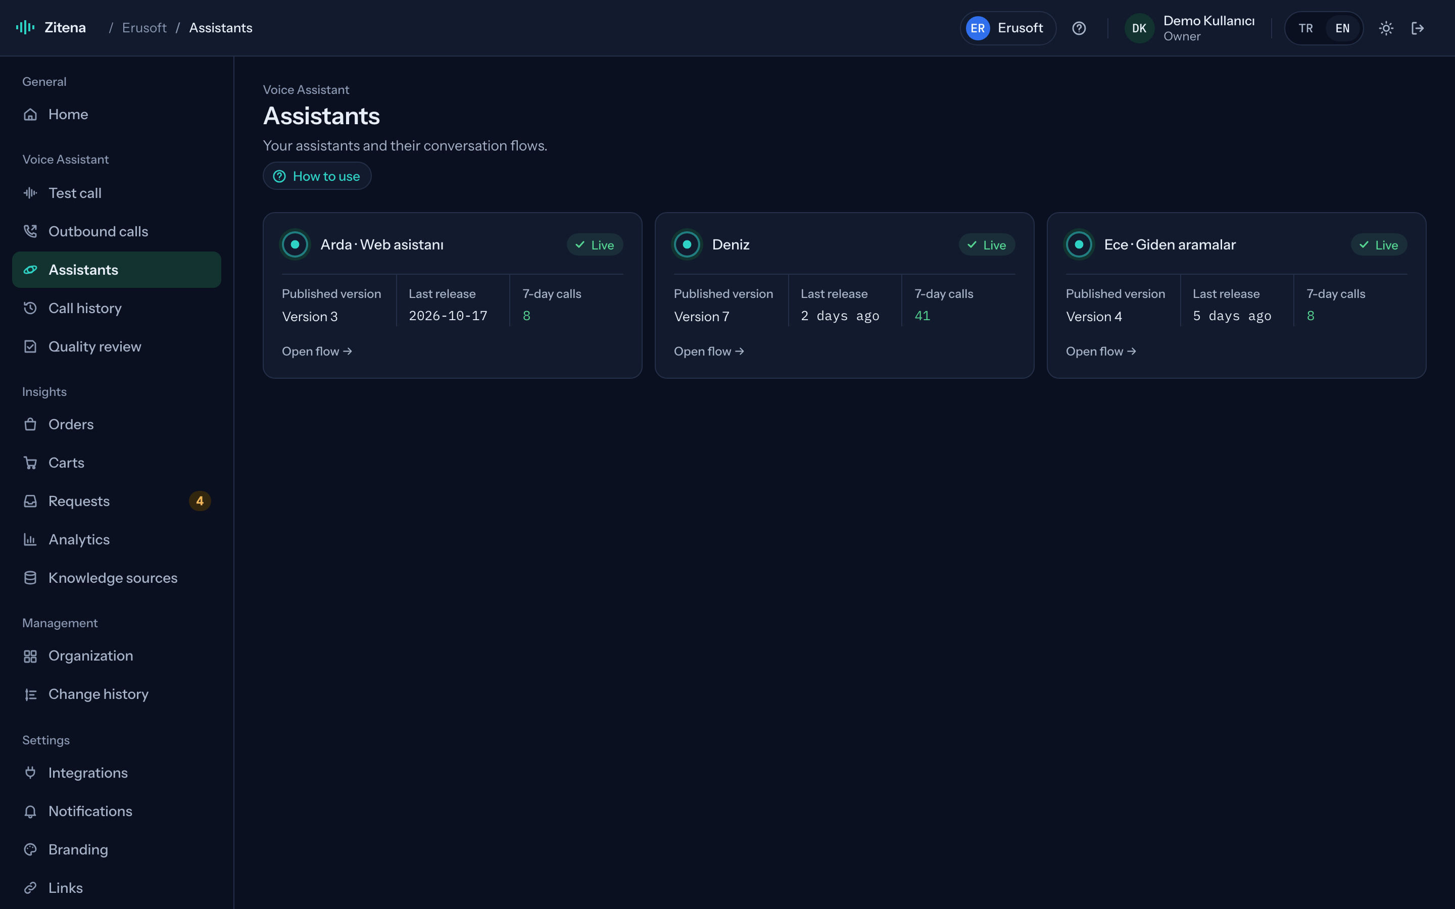The height and width of the screenshot is (909, 1455).
Task: Open Integrations settings
Action: pos(117,773)
